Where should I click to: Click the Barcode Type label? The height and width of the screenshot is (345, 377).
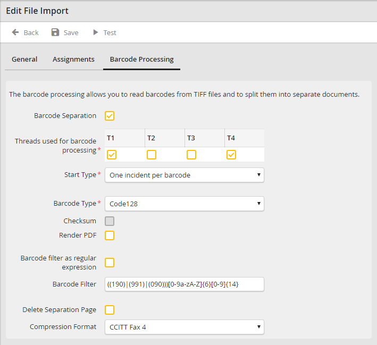click(75, 204)
